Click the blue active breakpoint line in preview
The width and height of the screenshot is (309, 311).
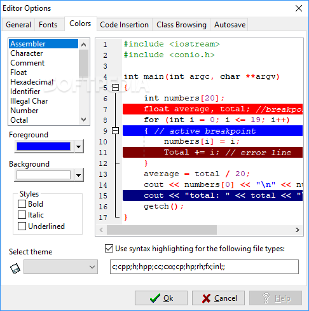point(212,131)
